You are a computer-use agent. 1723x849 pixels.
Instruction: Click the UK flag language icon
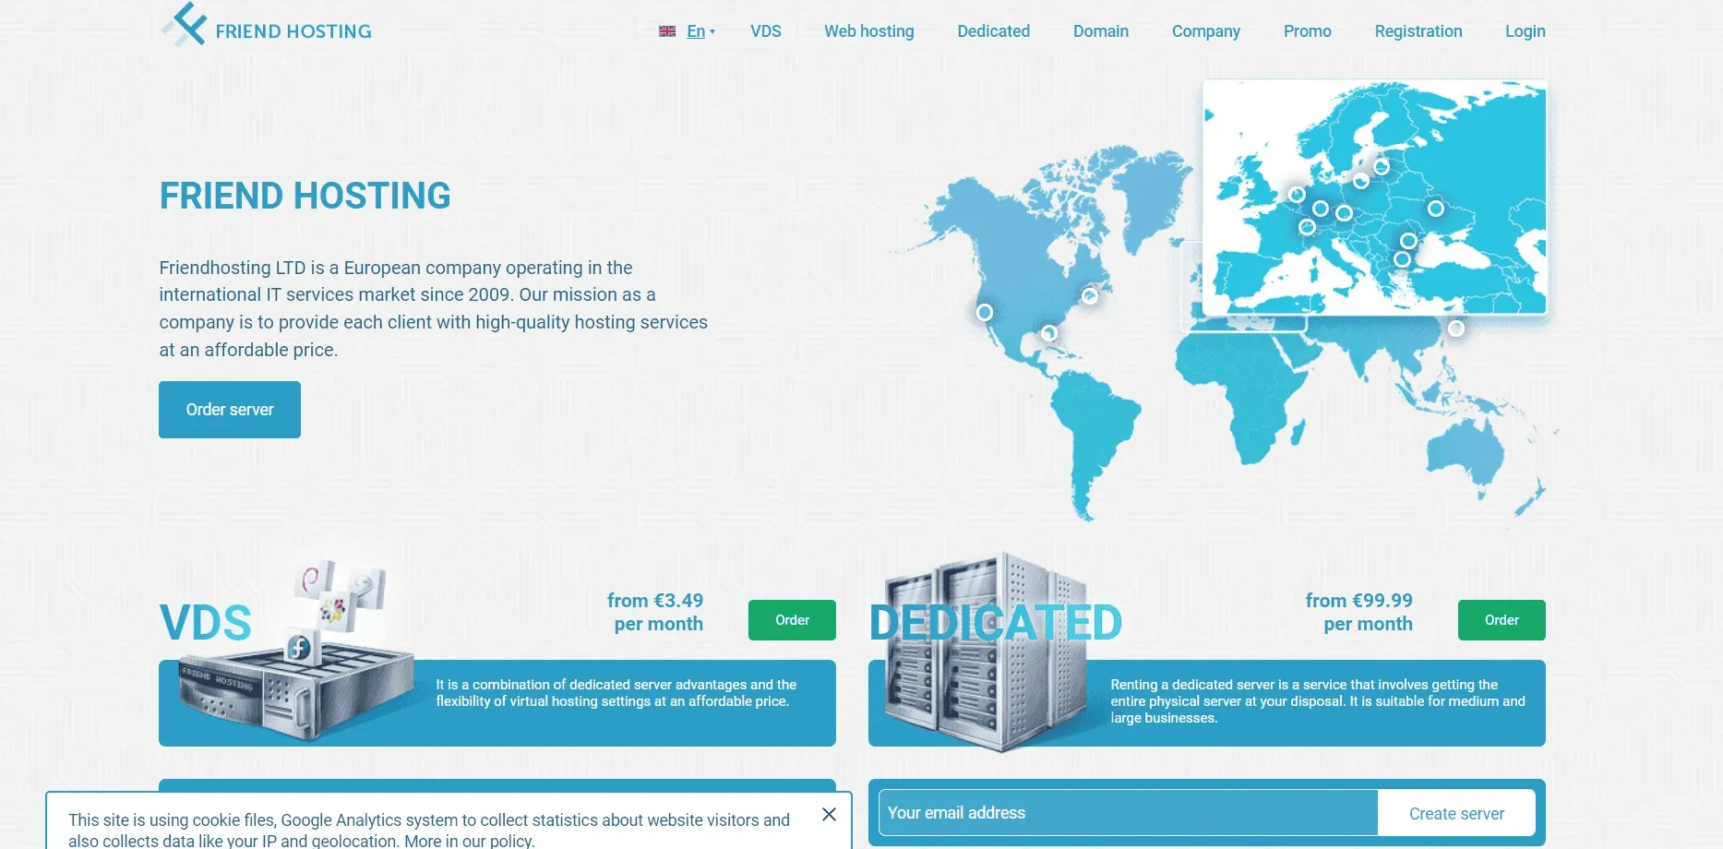[666, 30]
